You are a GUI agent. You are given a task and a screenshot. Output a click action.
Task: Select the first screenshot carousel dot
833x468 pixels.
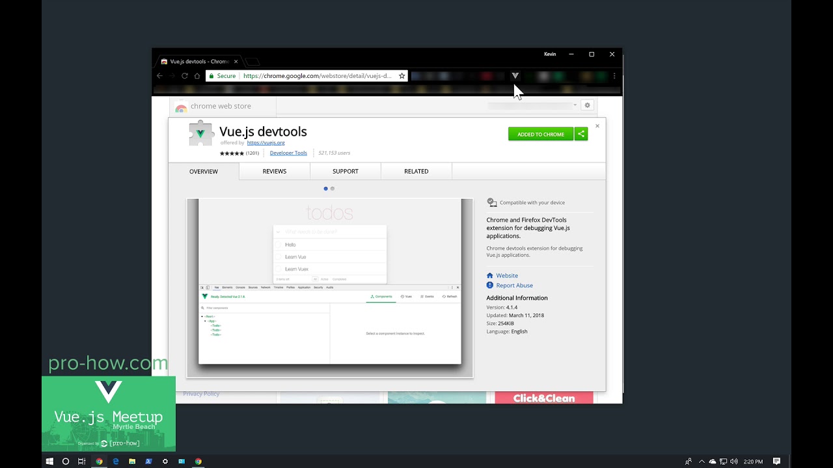[x=325, y=188]
